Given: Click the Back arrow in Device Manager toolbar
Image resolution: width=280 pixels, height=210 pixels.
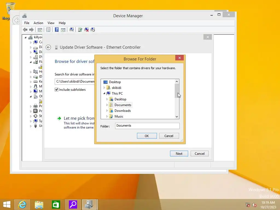Looking at the screenshot, I should (25, 30).
